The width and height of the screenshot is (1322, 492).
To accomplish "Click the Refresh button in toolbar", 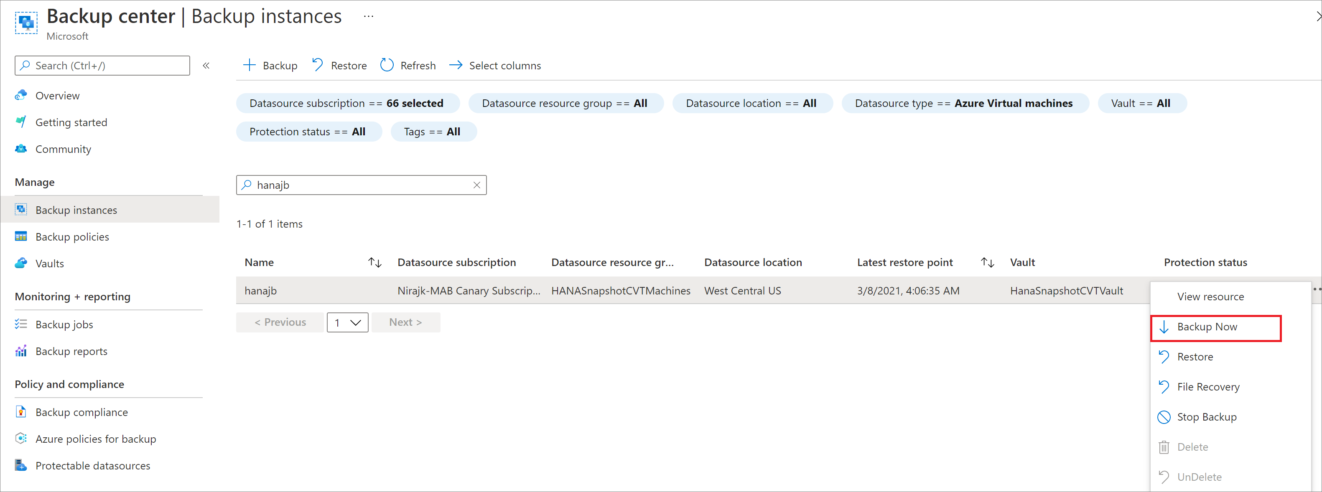I will click(x=408, y=65).
